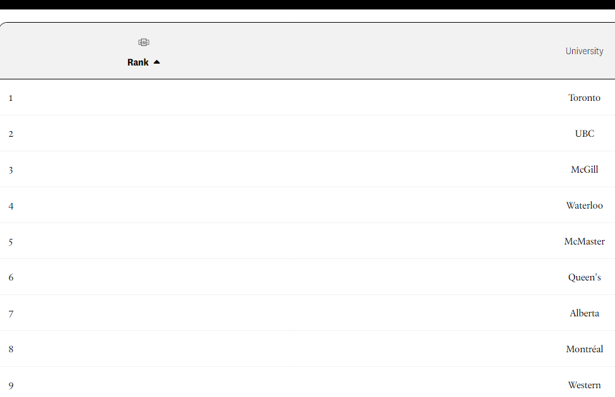
Task: Sort by the University column header
Action: coord(584,51)
